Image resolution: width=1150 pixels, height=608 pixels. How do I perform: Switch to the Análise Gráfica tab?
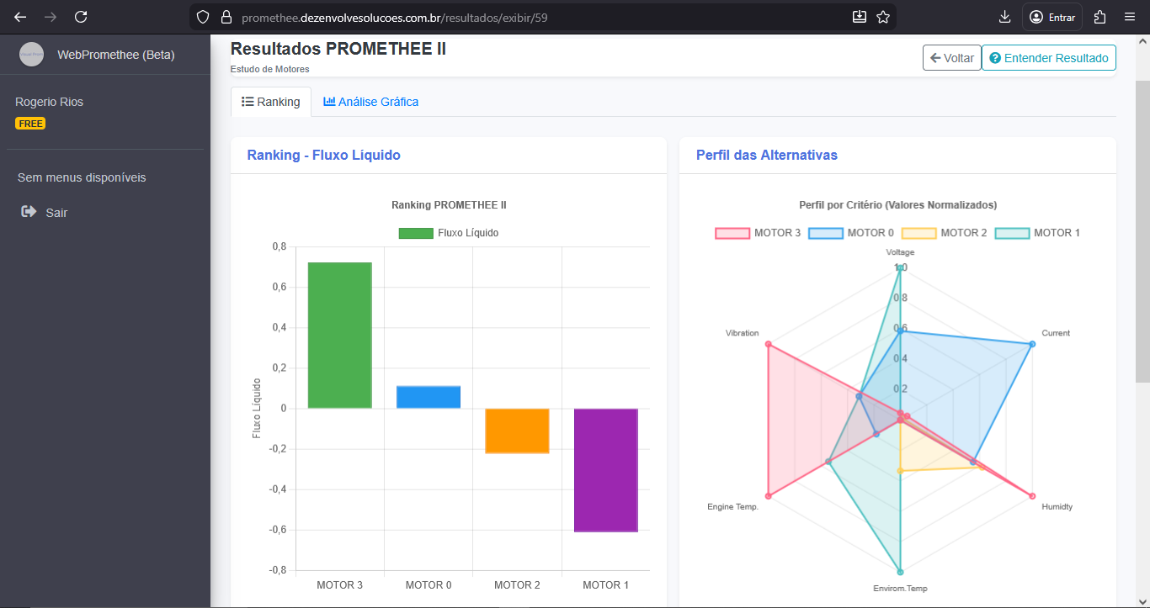pyautogui.click(x=370, y=102)
